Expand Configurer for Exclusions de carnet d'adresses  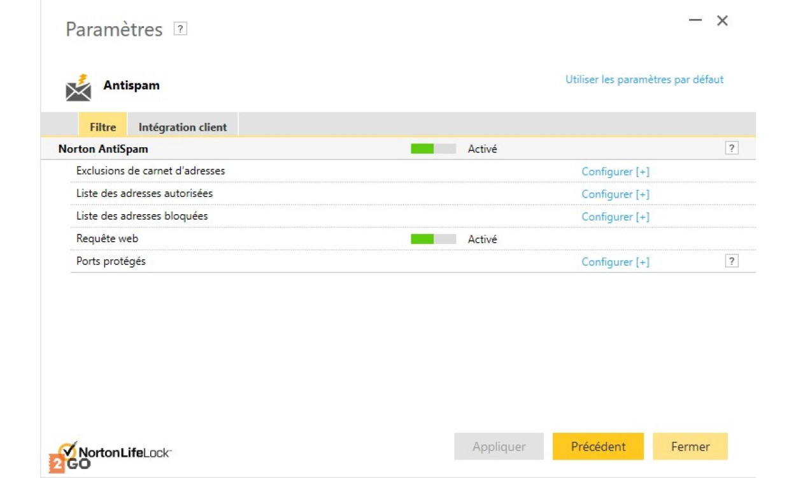(x=615, y=171)
